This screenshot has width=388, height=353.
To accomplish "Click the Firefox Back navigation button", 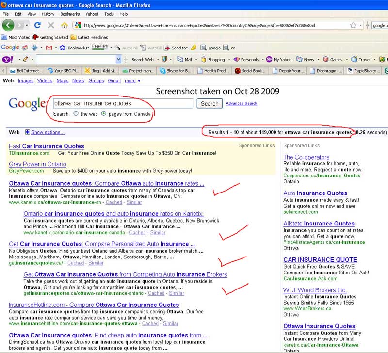I will pos(8,25).
